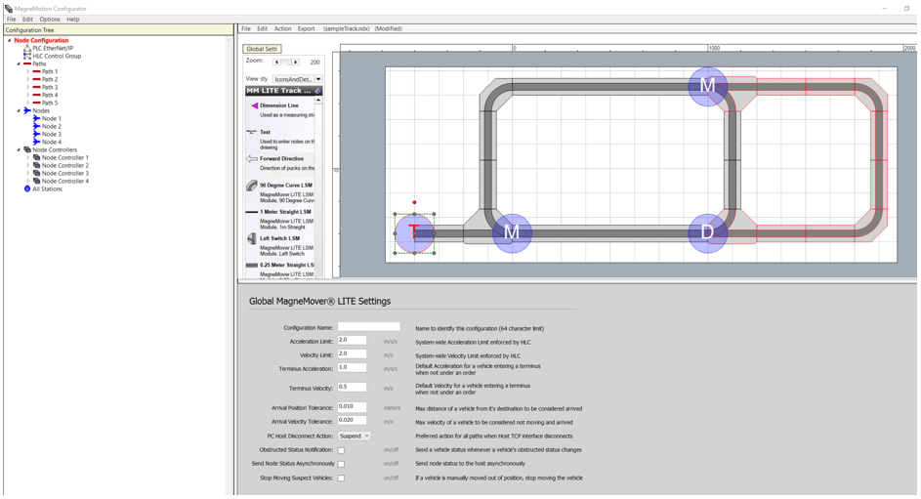Collapse the Node Controllers branch
The height and width of the screenshot is (499, 921).
pyautogui.click(x=19, y=149)
